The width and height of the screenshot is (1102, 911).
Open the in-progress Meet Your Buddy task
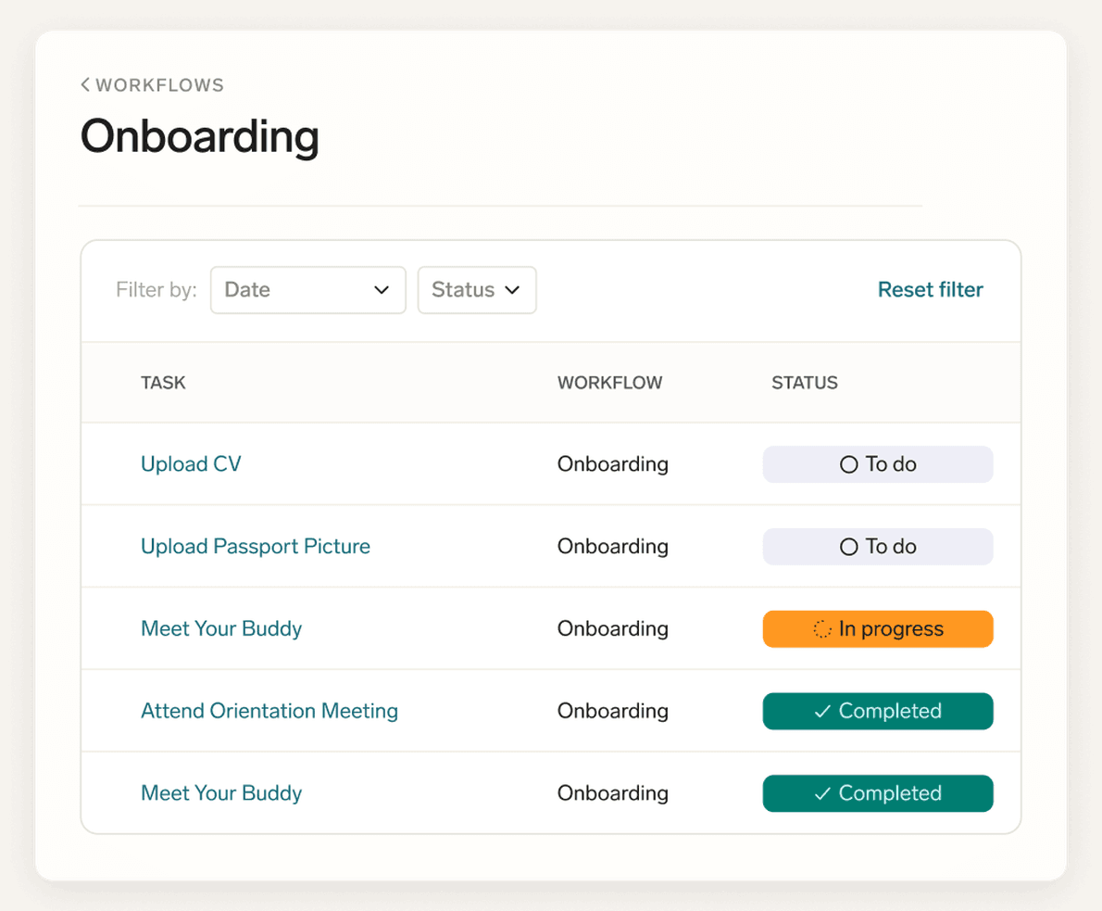tap(221, 629)
